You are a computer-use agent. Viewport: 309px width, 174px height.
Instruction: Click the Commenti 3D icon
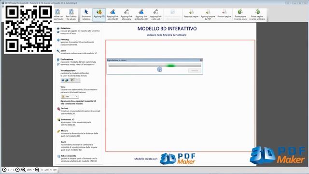[58, 120]
